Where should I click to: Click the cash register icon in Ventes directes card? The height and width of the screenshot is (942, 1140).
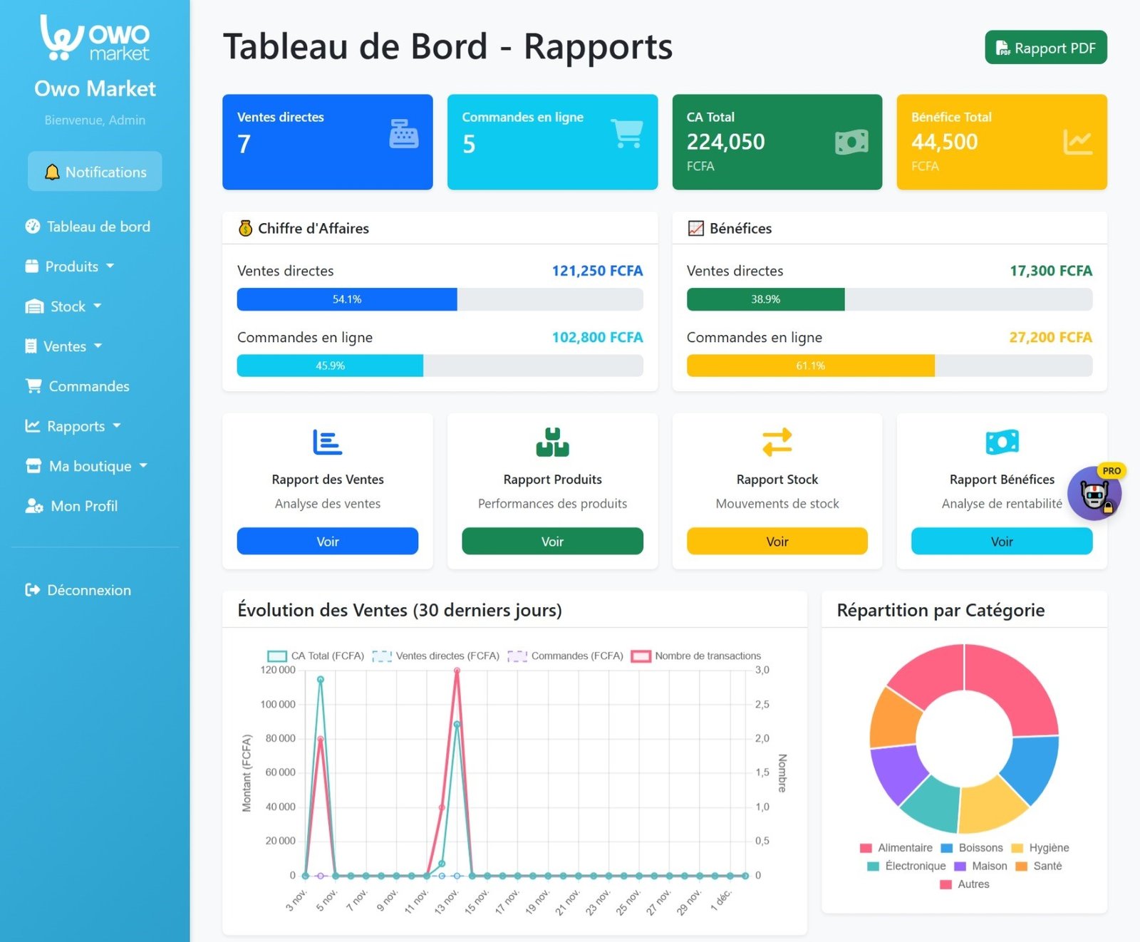pyautogui.click(x=403, y=134)
